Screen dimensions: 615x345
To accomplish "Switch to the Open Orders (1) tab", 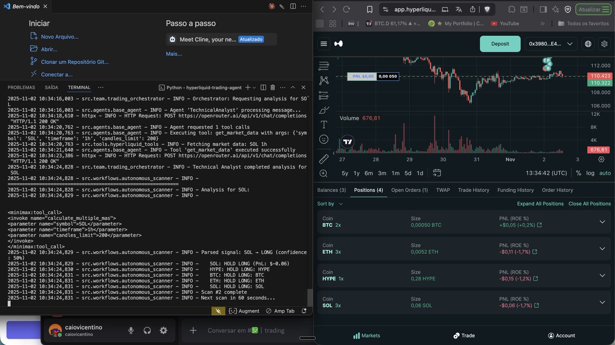I will click(409, 190).
